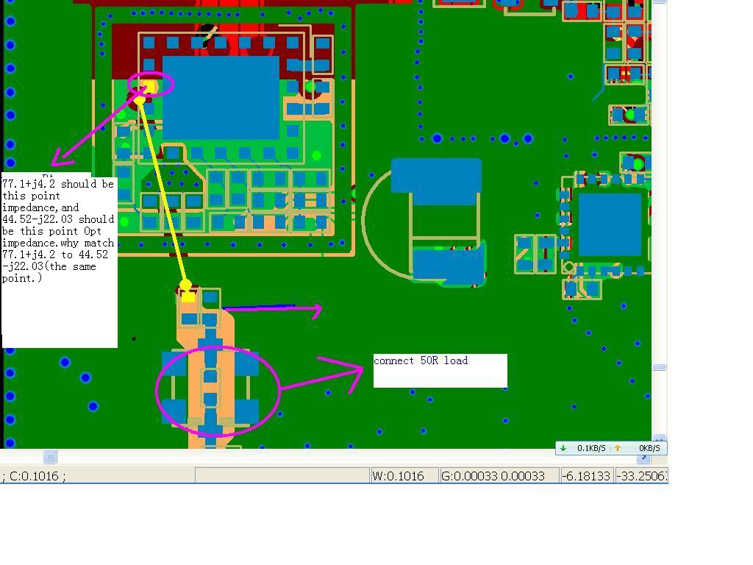Screen dimensions: 753x565
Task: Click the vertical scrollbar up arrow at top
Action: click(660, 2)
